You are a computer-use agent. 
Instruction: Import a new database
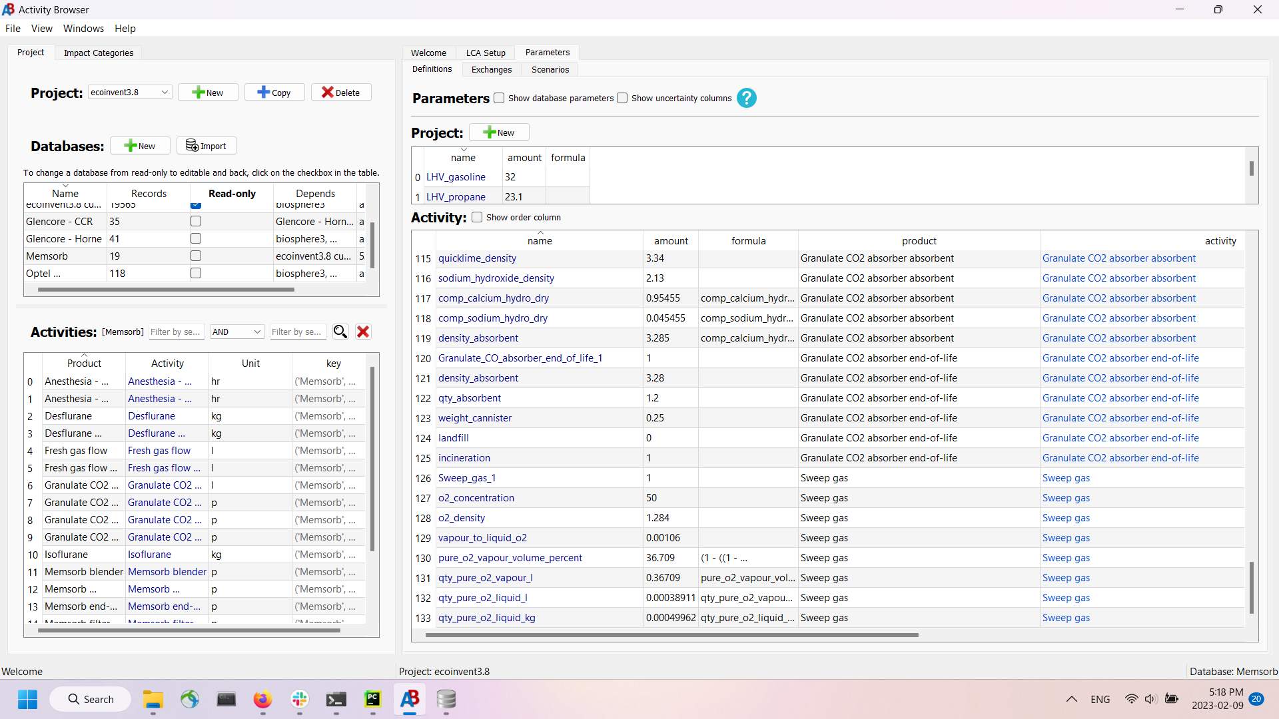point(206,145)
